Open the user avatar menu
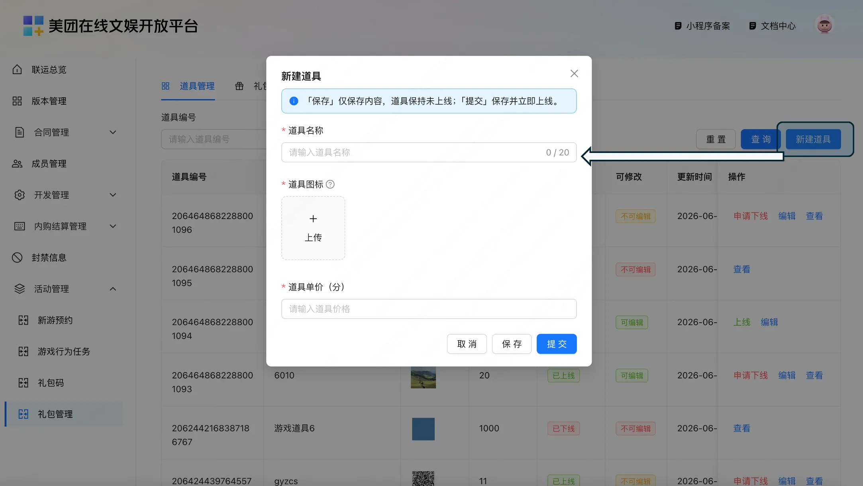 [x=824, y=25]
